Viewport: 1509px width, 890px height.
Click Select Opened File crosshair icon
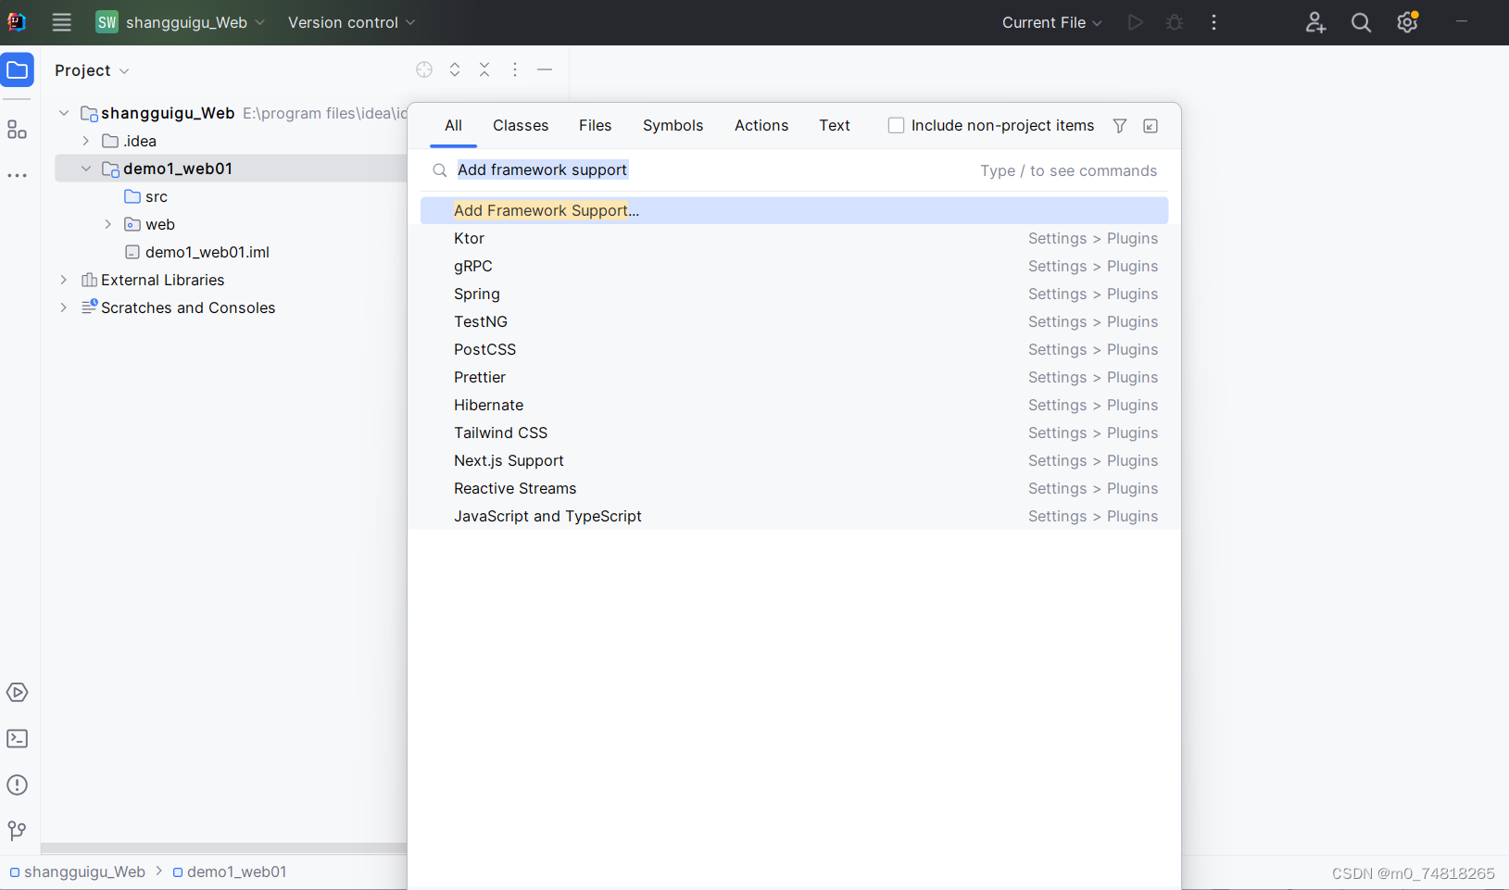(424, 69)
